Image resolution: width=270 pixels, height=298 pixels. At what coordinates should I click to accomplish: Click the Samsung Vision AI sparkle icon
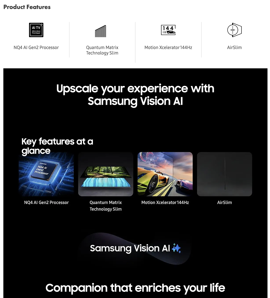[176, 248]
